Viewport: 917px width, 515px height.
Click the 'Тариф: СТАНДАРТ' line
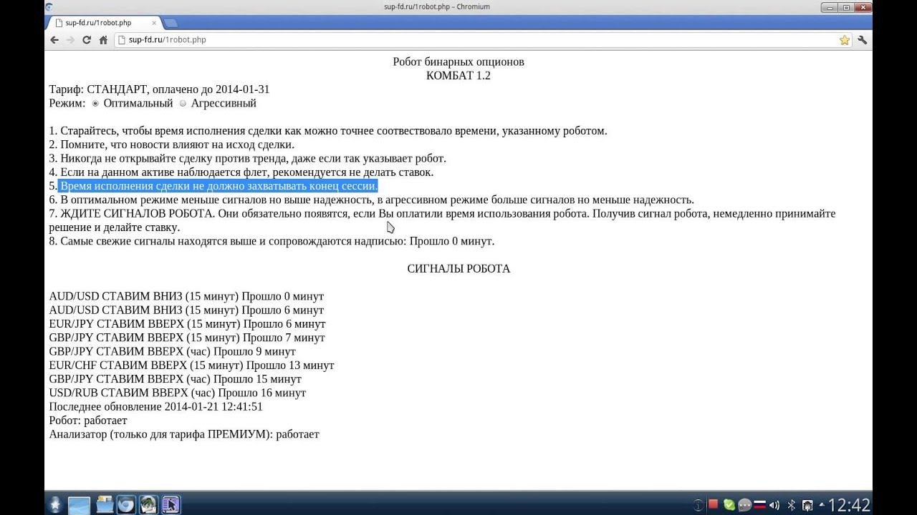[159, 89]
